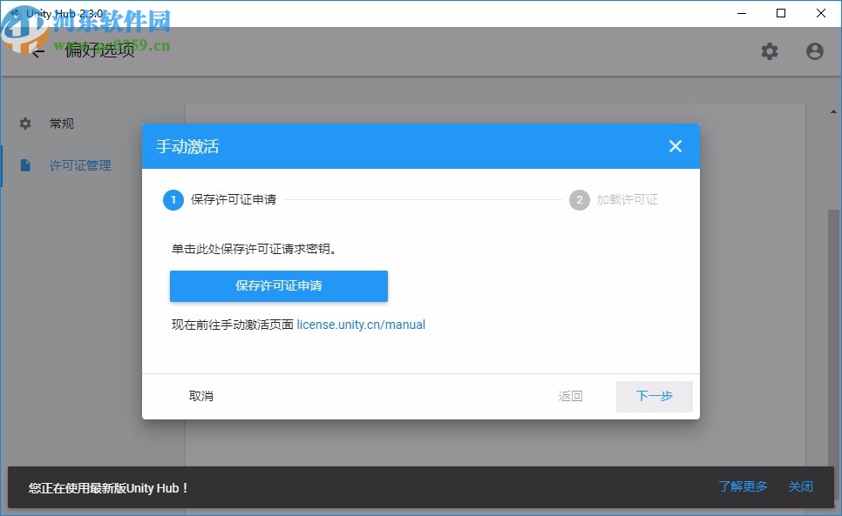Open the 许可证管理 section

point(80,165)
